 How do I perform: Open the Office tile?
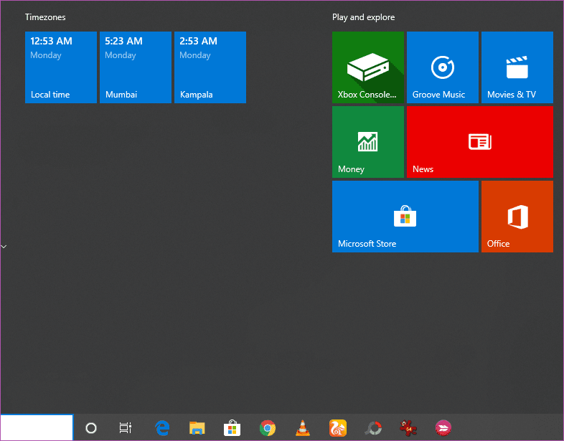tap(517, 217)
